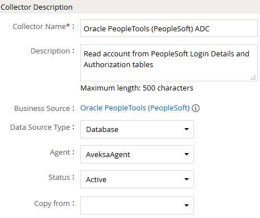
Task: Edit the Description text area
Action: pyautogui.click(x=169, y=63)
